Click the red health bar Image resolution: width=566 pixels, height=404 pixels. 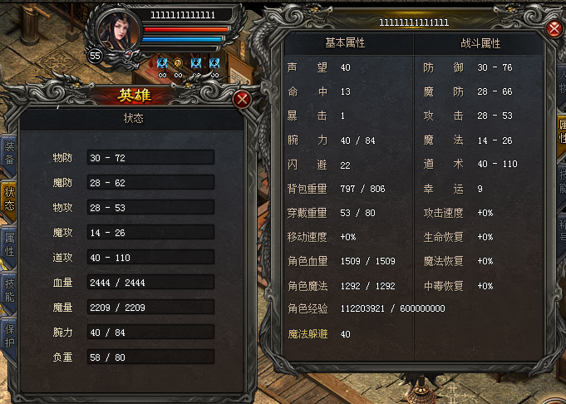point(186,29)
